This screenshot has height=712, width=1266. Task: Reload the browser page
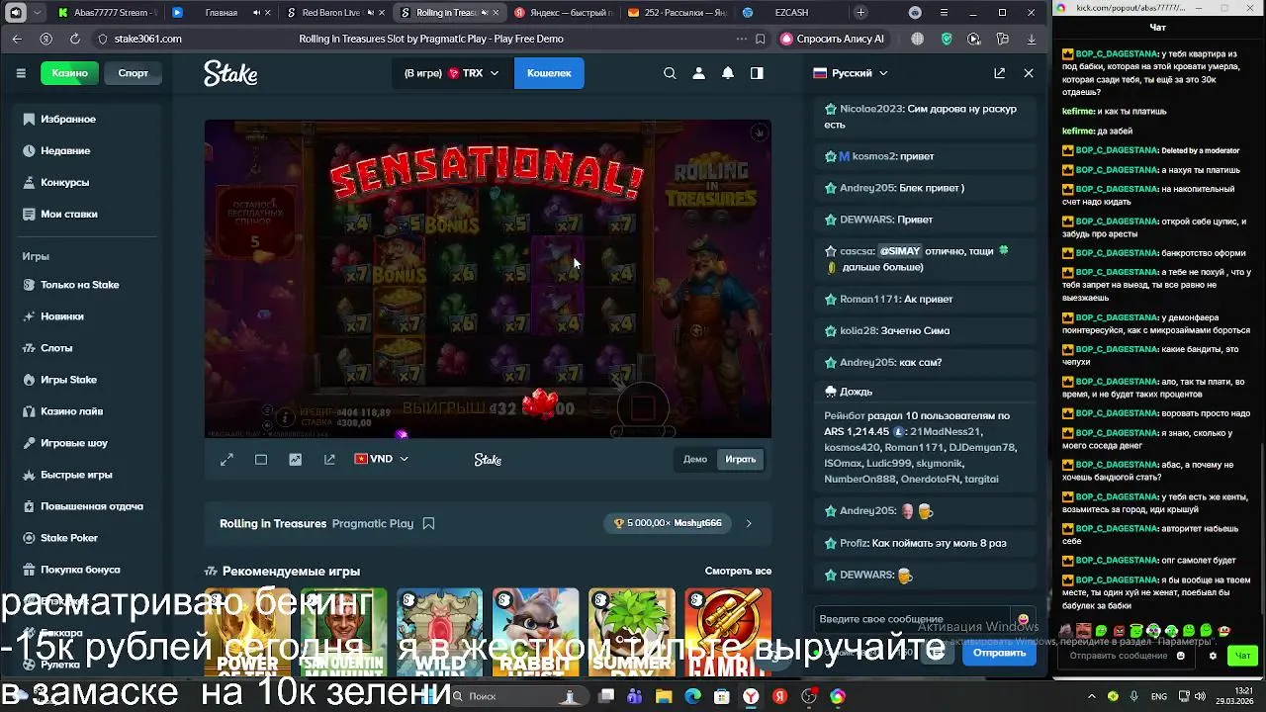(x=75, y=39)
